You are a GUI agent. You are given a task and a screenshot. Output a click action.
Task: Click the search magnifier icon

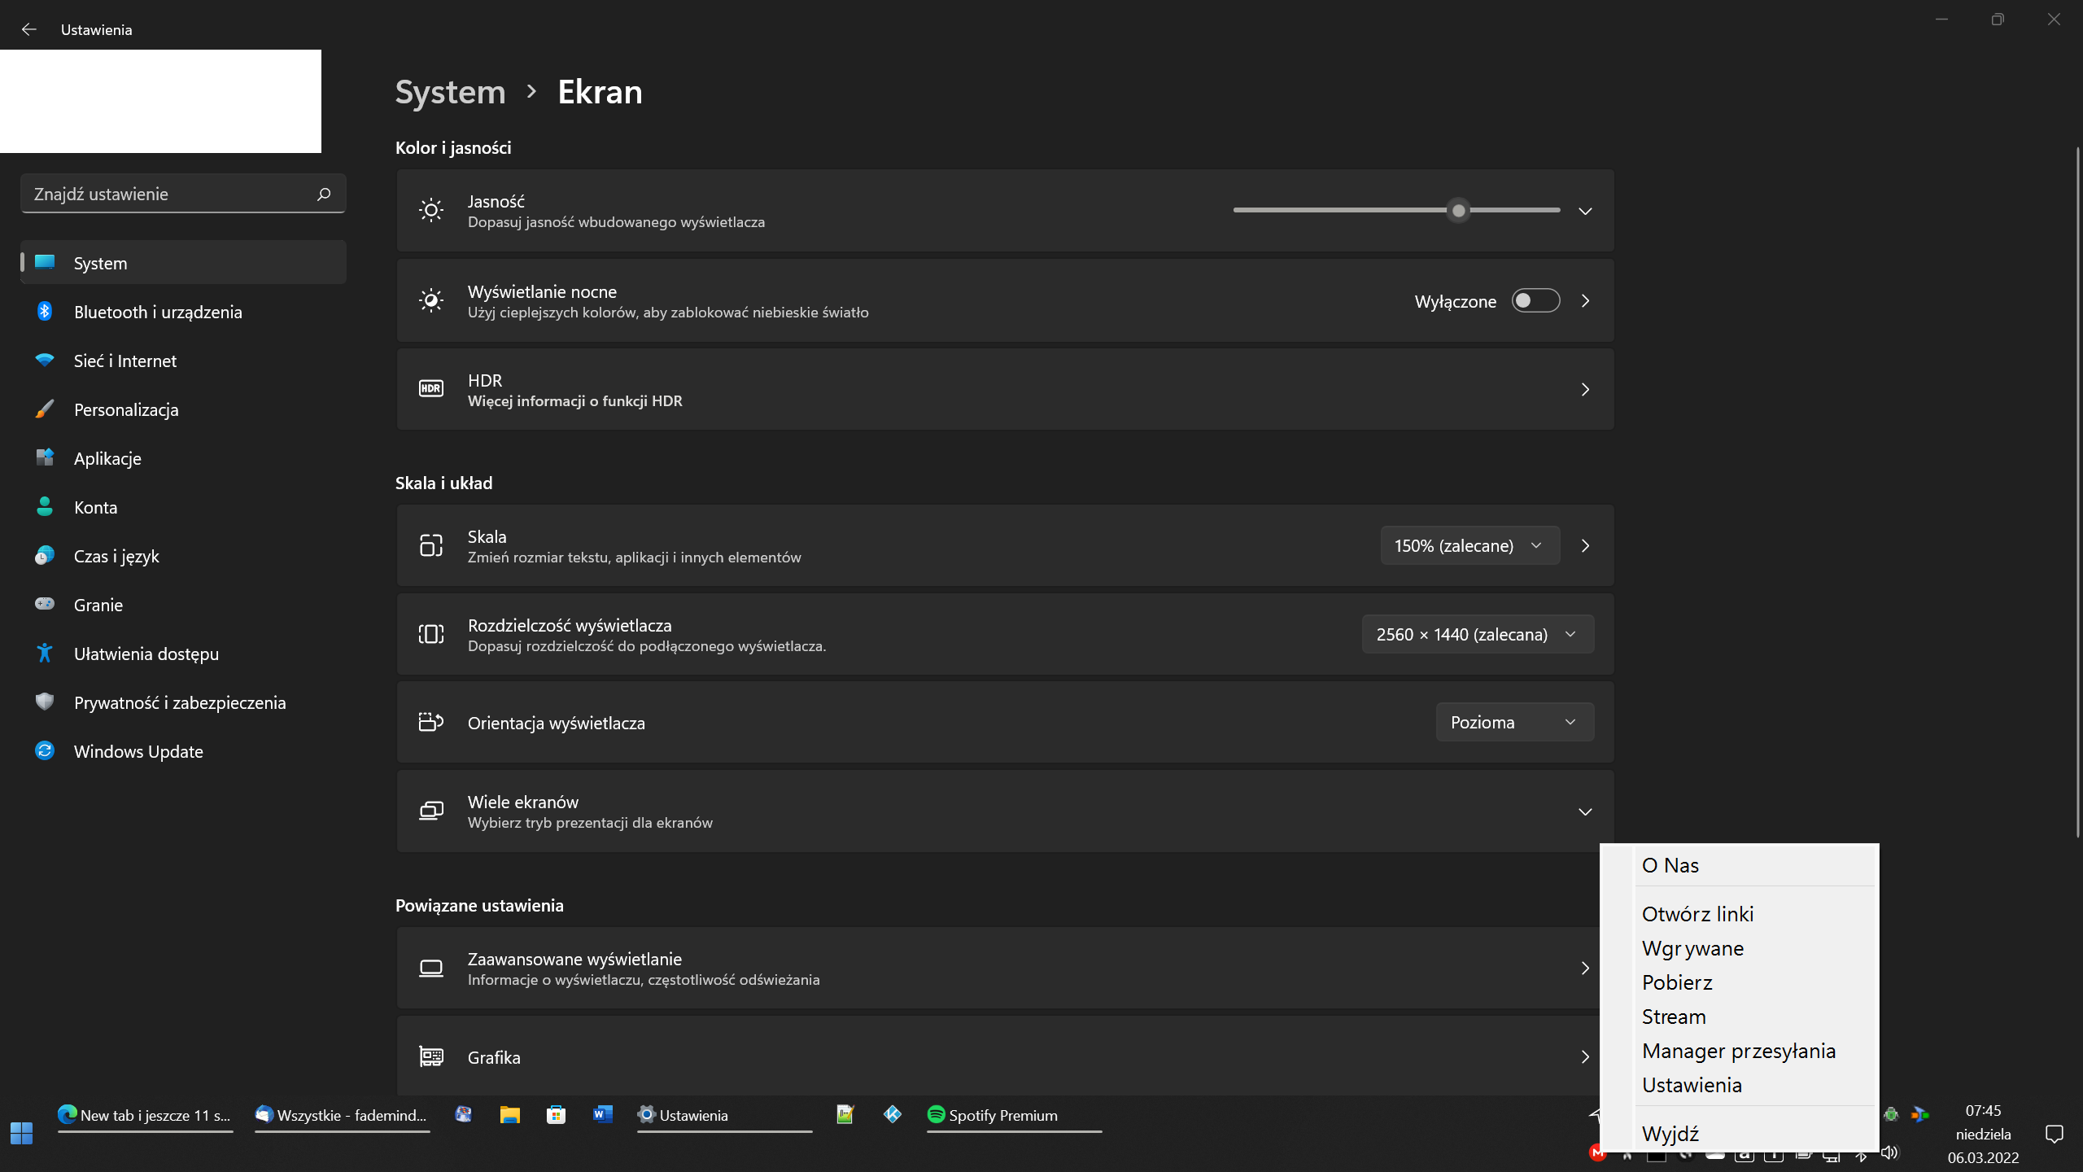[x=324, y=194]
